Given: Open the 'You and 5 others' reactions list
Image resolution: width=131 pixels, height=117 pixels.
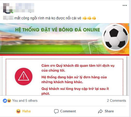Looking at the screenshot, I should pyautogui.click(x=25, y=100).
